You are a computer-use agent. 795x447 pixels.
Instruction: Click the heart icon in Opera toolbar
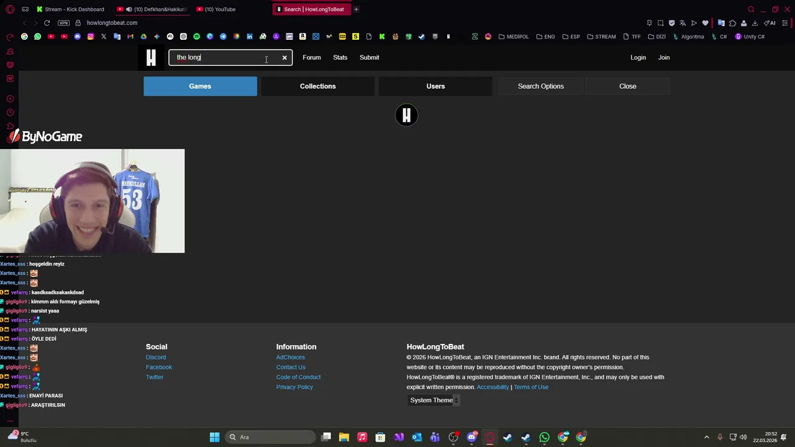(705, 23)
